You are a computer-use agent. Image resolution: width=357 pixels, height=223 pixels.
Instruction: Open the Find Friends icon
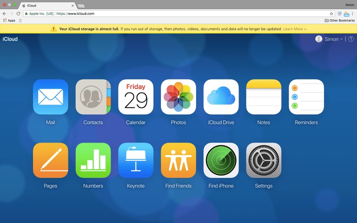point(178,160)
